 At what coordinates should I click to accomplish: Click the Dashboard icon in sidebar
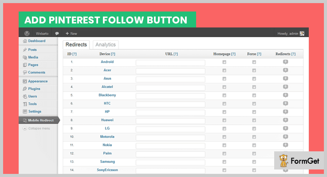(24, 41)
